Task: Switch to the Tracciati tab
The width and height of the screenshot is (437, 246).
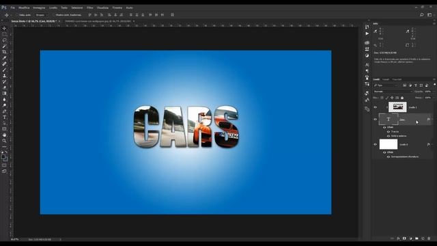Action: [397, 79]
